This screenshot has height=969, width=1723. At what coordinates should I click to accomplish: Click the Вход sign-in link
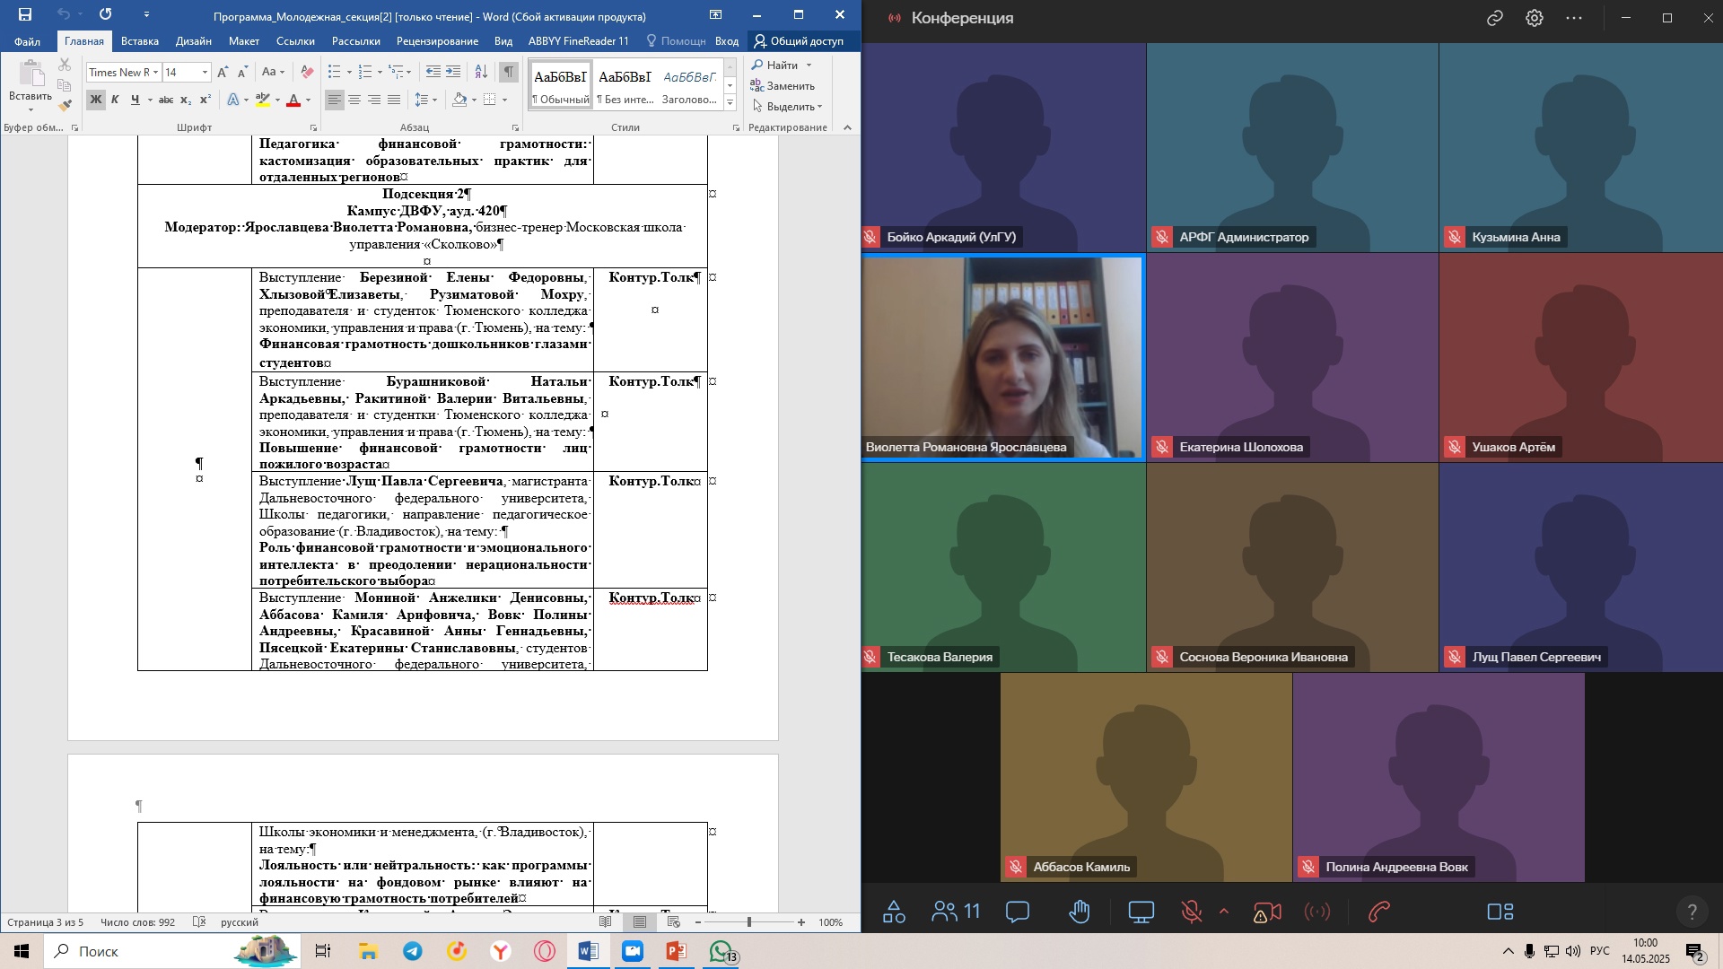pyautogui.click(x=727, y=41)
